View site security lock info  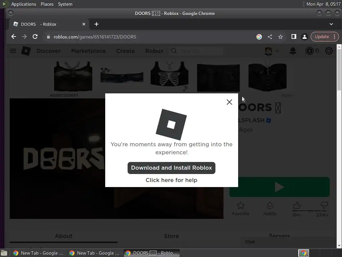point(48,37)
